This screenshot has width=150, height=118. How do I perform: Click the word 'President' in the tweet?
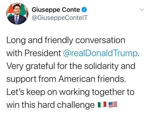pos(43,53)
